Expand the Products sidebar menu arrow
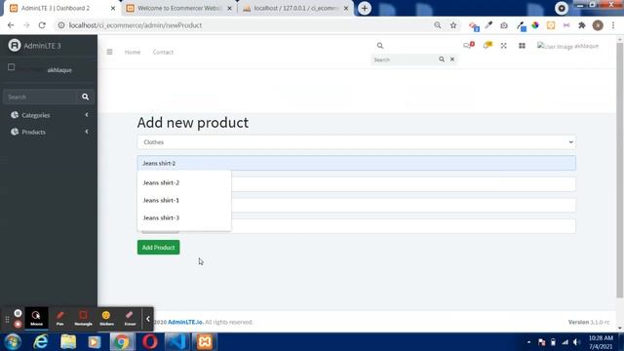Screen dimensions: 624x351 pos(87,132)
